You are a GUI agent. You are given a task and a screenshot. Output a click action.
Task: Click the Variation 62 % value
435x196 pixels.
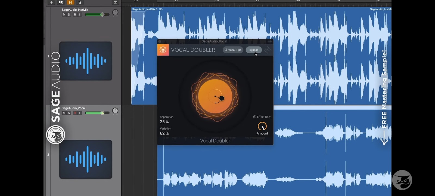[x=164, y=133]
